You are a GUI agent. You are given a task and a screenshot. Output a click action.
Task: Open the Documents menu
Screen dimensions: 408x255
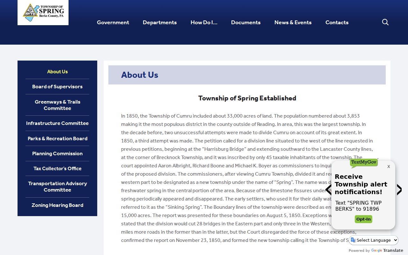point(246,22)
